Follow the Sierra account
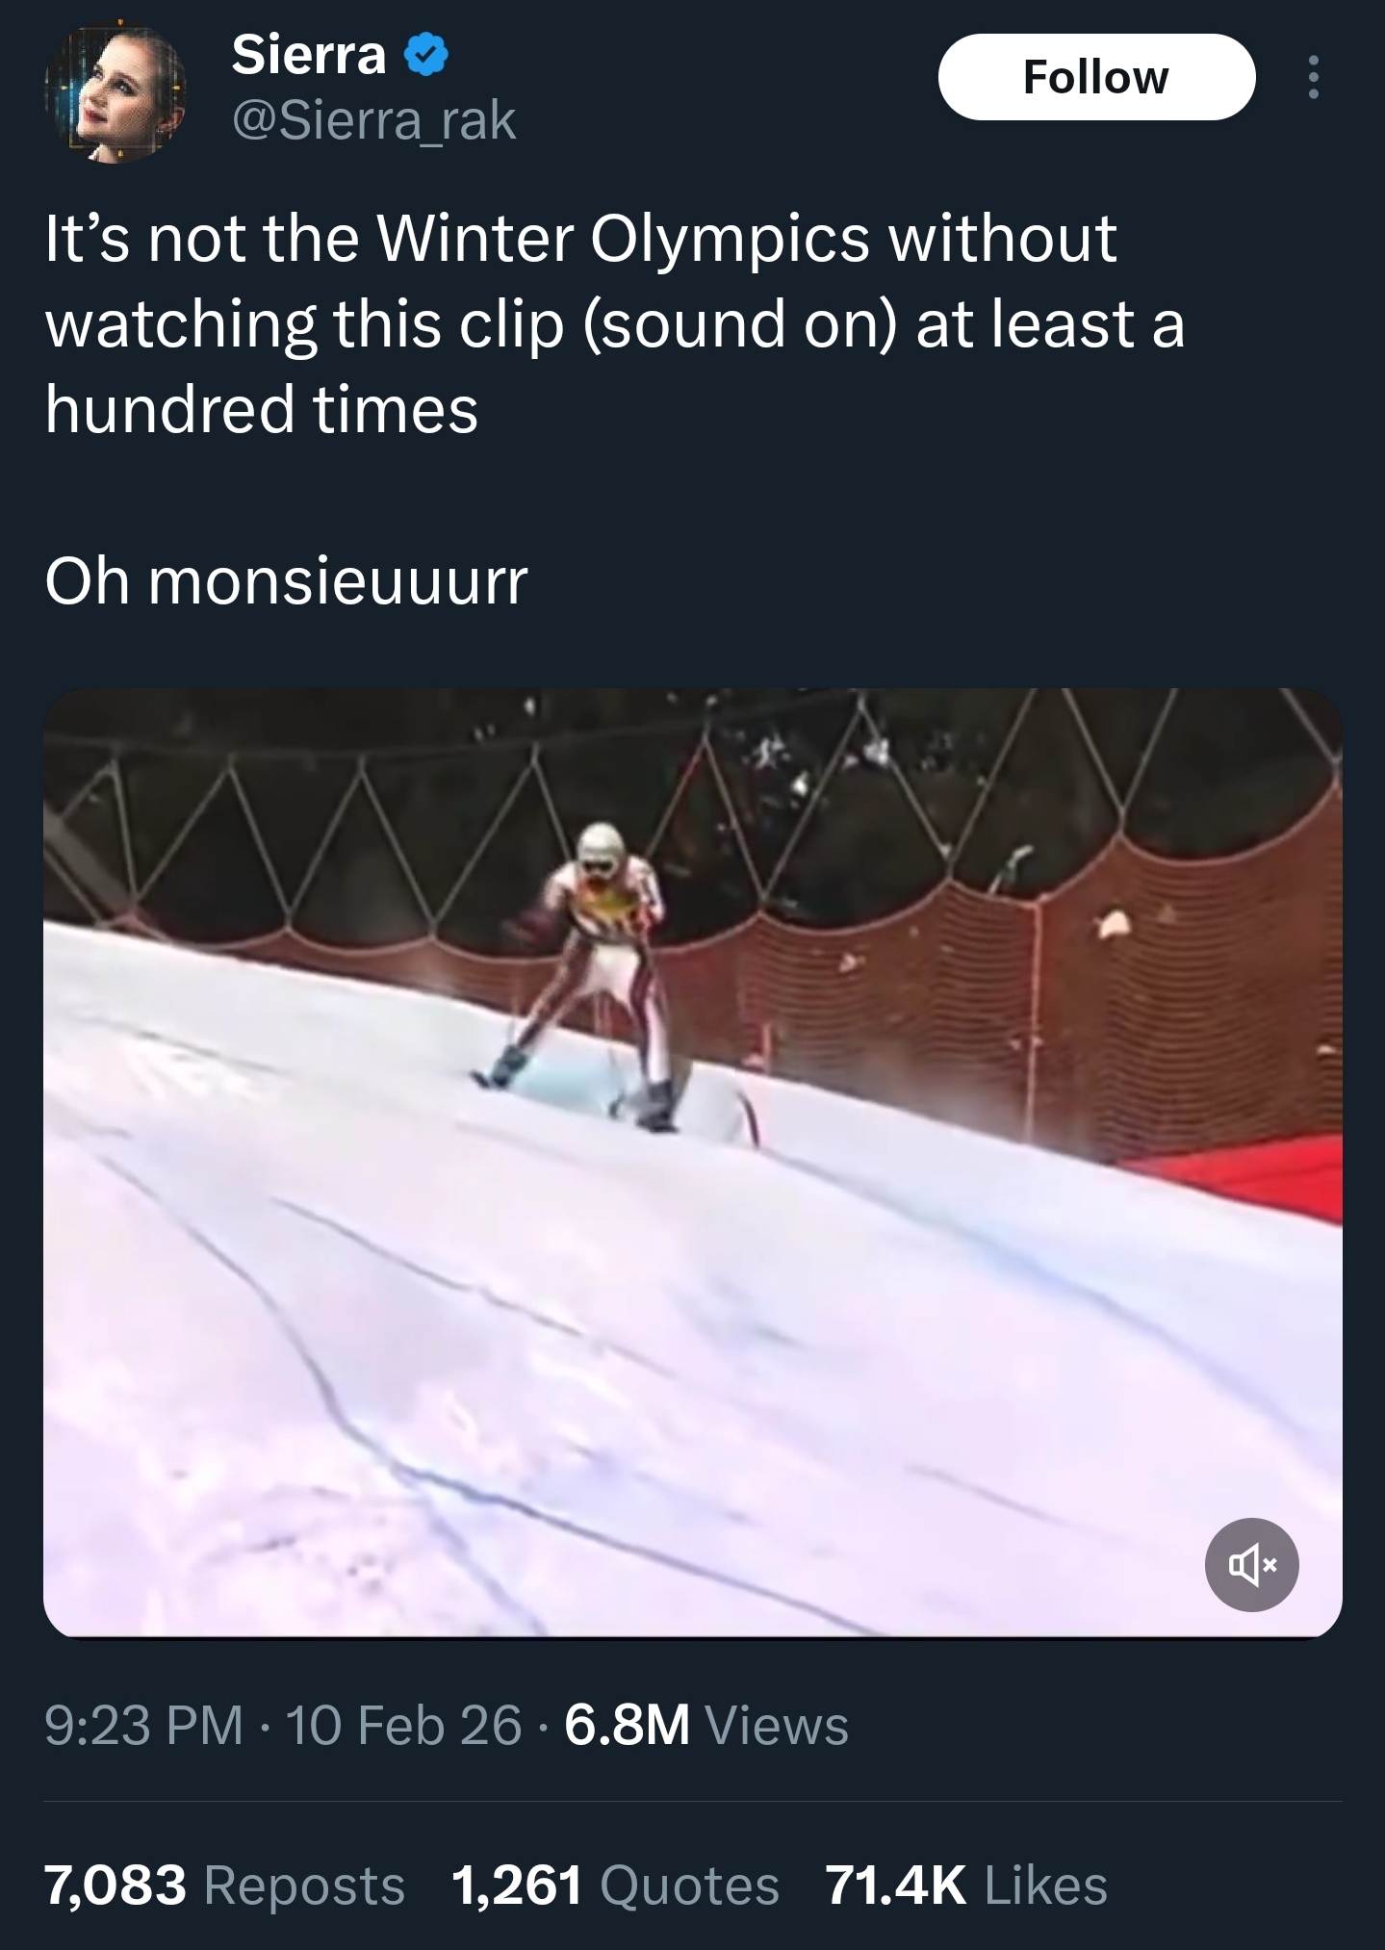This screenshot has width=1385, height=1950. (x=1096, y=77)
